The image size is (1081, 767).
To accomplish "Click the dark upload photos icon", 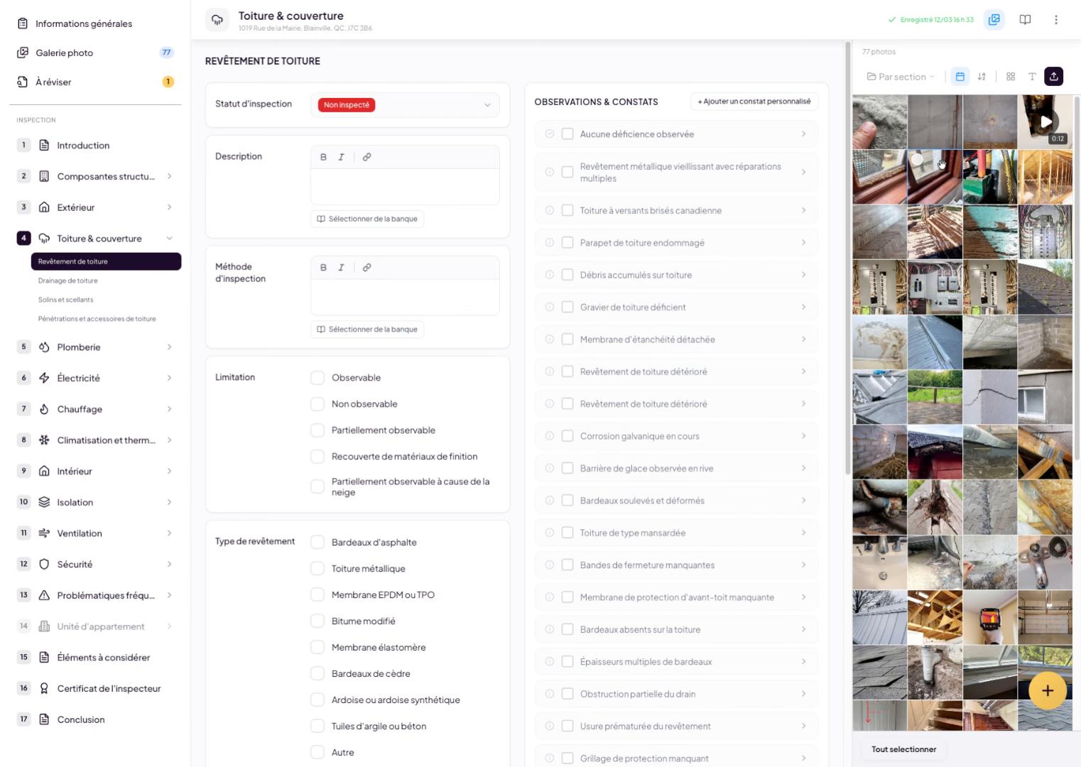I will [x=1054, y=77].
